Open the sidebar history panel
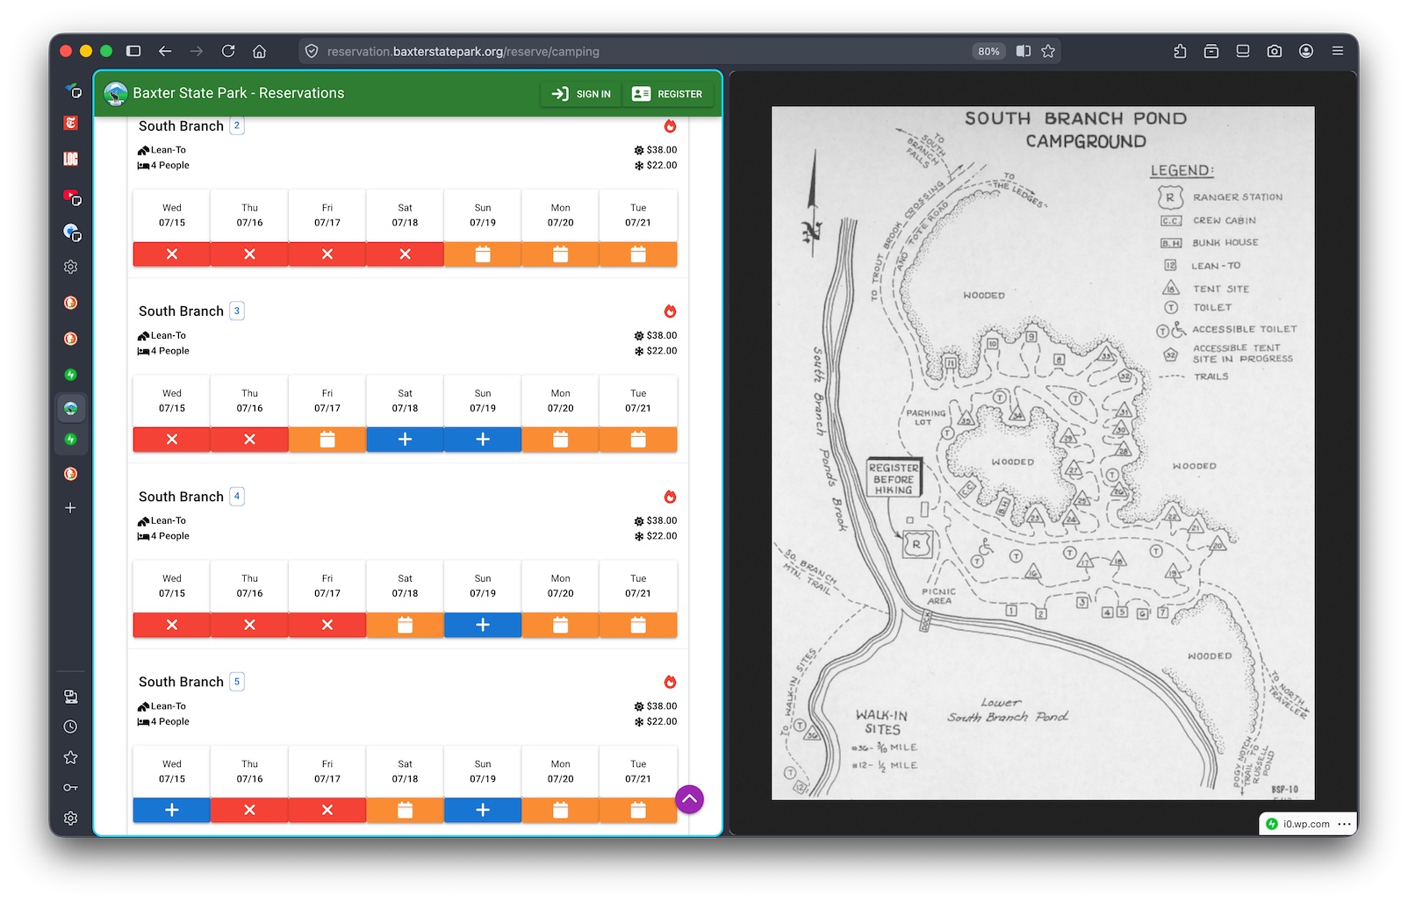 (71, 727)
